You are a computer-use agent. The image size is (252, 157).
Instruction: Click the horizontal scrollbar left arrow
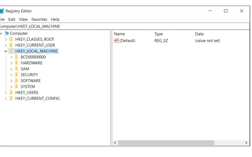(115, 143)
